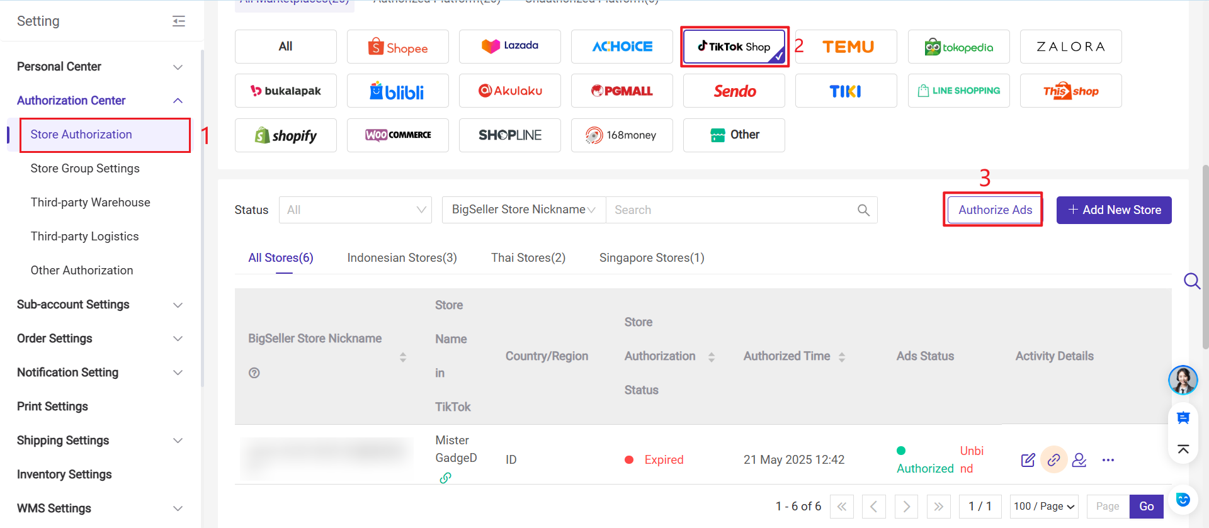
Task: Open the more options ellipsis in Mister GadgeD row
Action: (1108, 460)
